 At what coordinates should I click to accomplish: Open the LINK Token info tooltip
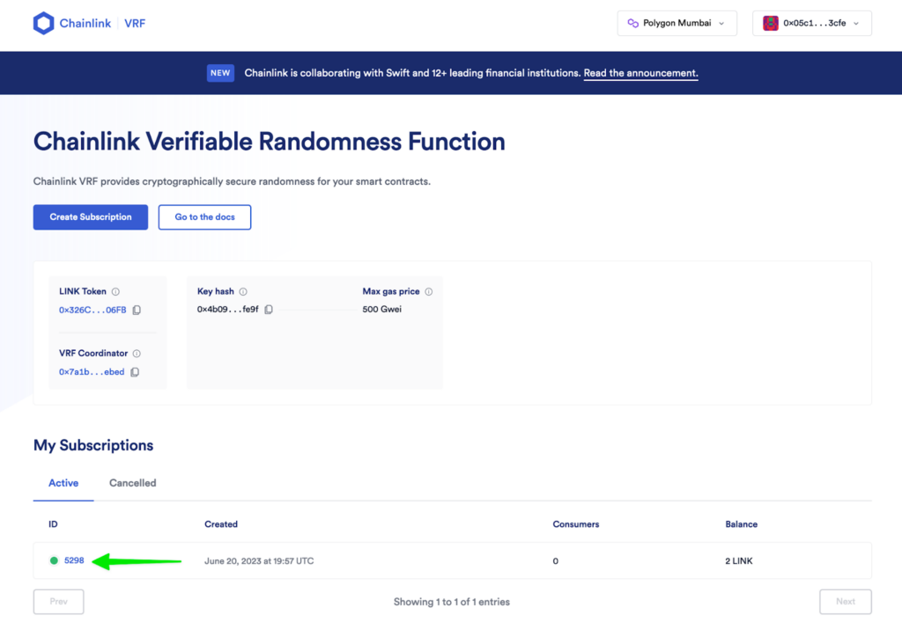[x=117, y=291]
